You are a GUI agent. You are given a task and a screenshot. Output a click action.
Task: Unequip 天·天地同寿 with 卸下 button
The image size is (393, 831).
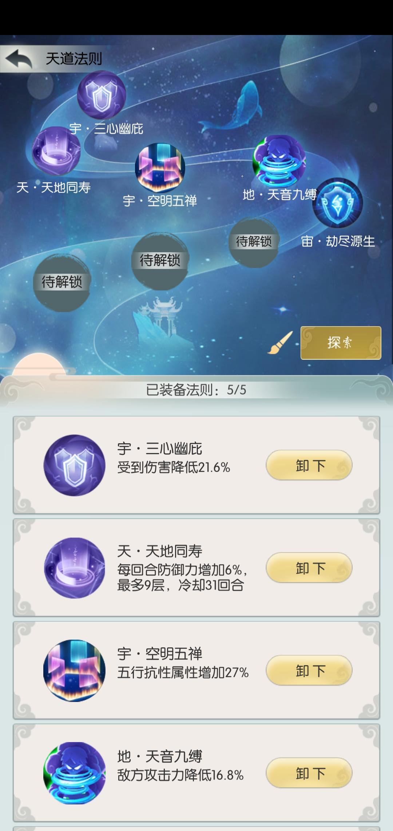click(309, 567)
